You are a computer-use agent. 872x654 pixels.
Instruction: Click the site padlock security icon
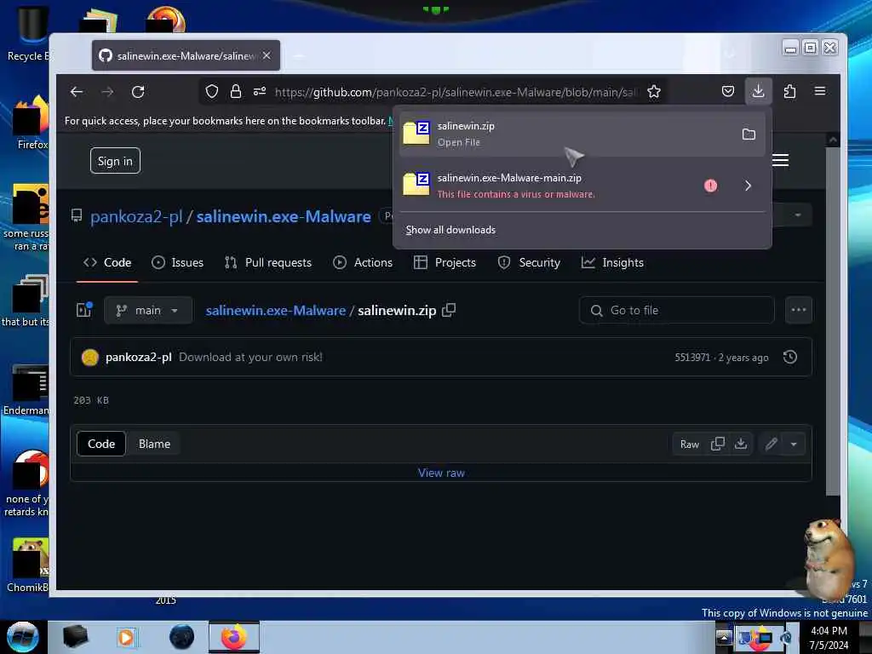point(236,92)
